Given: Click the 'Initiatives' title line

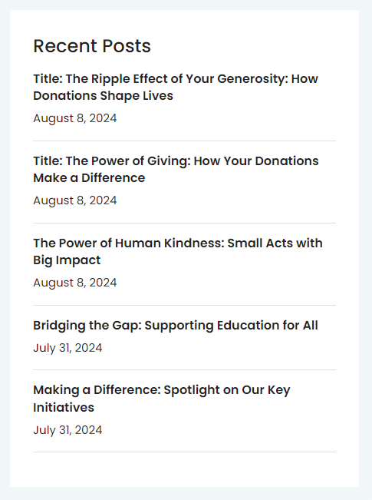Looking at the screenshot, I should (x=64, y=408).
